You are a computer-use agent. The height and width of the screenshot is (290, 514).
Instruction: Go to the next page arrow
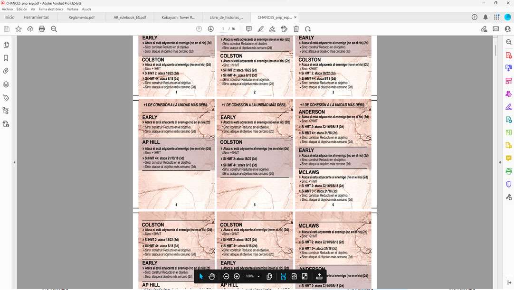(x=211, y=29)
